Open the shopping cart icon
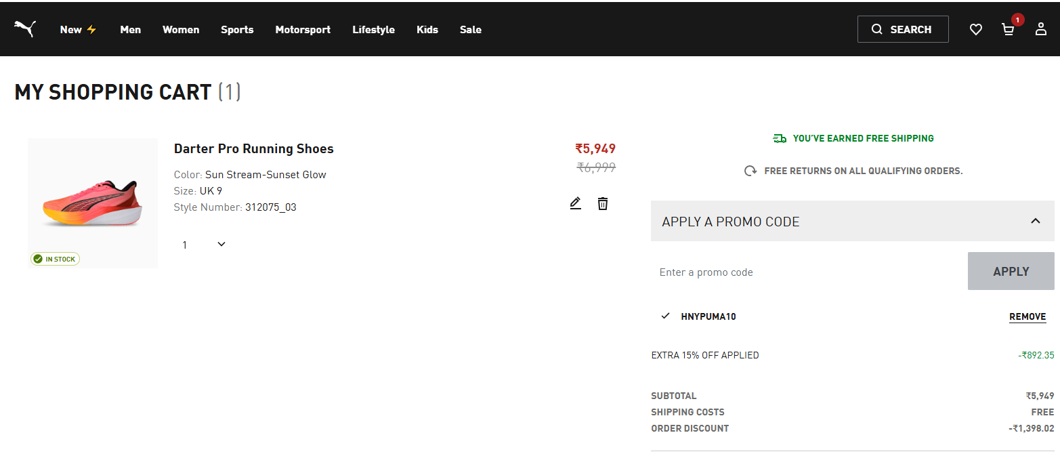This screenshot has width=1060, height=456. pos(1008,30)
